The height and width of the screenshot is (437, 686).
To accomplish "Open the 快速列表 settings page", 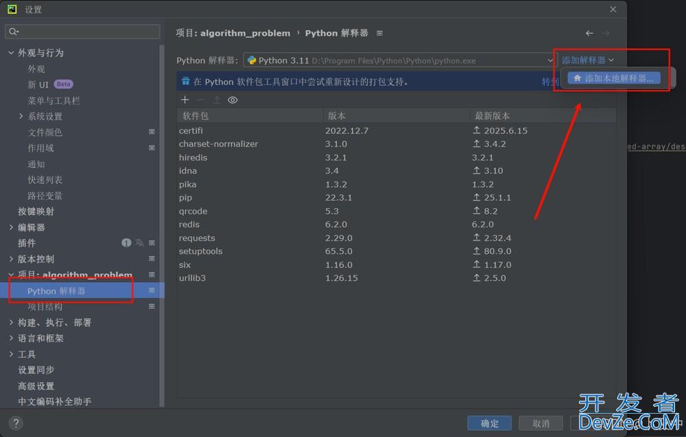I will pyautogui.click(x=45, y=179).
